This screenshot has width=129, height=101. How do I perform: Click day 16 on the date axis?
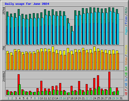click(64, 98)
